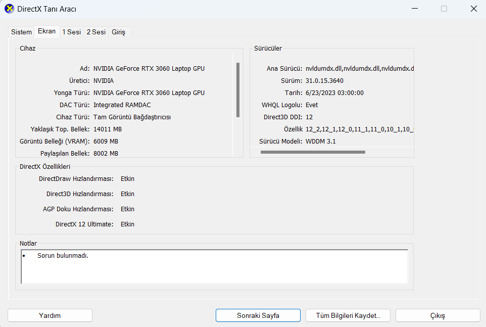Select the Ana Sürücü nvldumdx.dll value
Image resolution: width=486 pixels, height=327 pixels.
tap(360, 69)
